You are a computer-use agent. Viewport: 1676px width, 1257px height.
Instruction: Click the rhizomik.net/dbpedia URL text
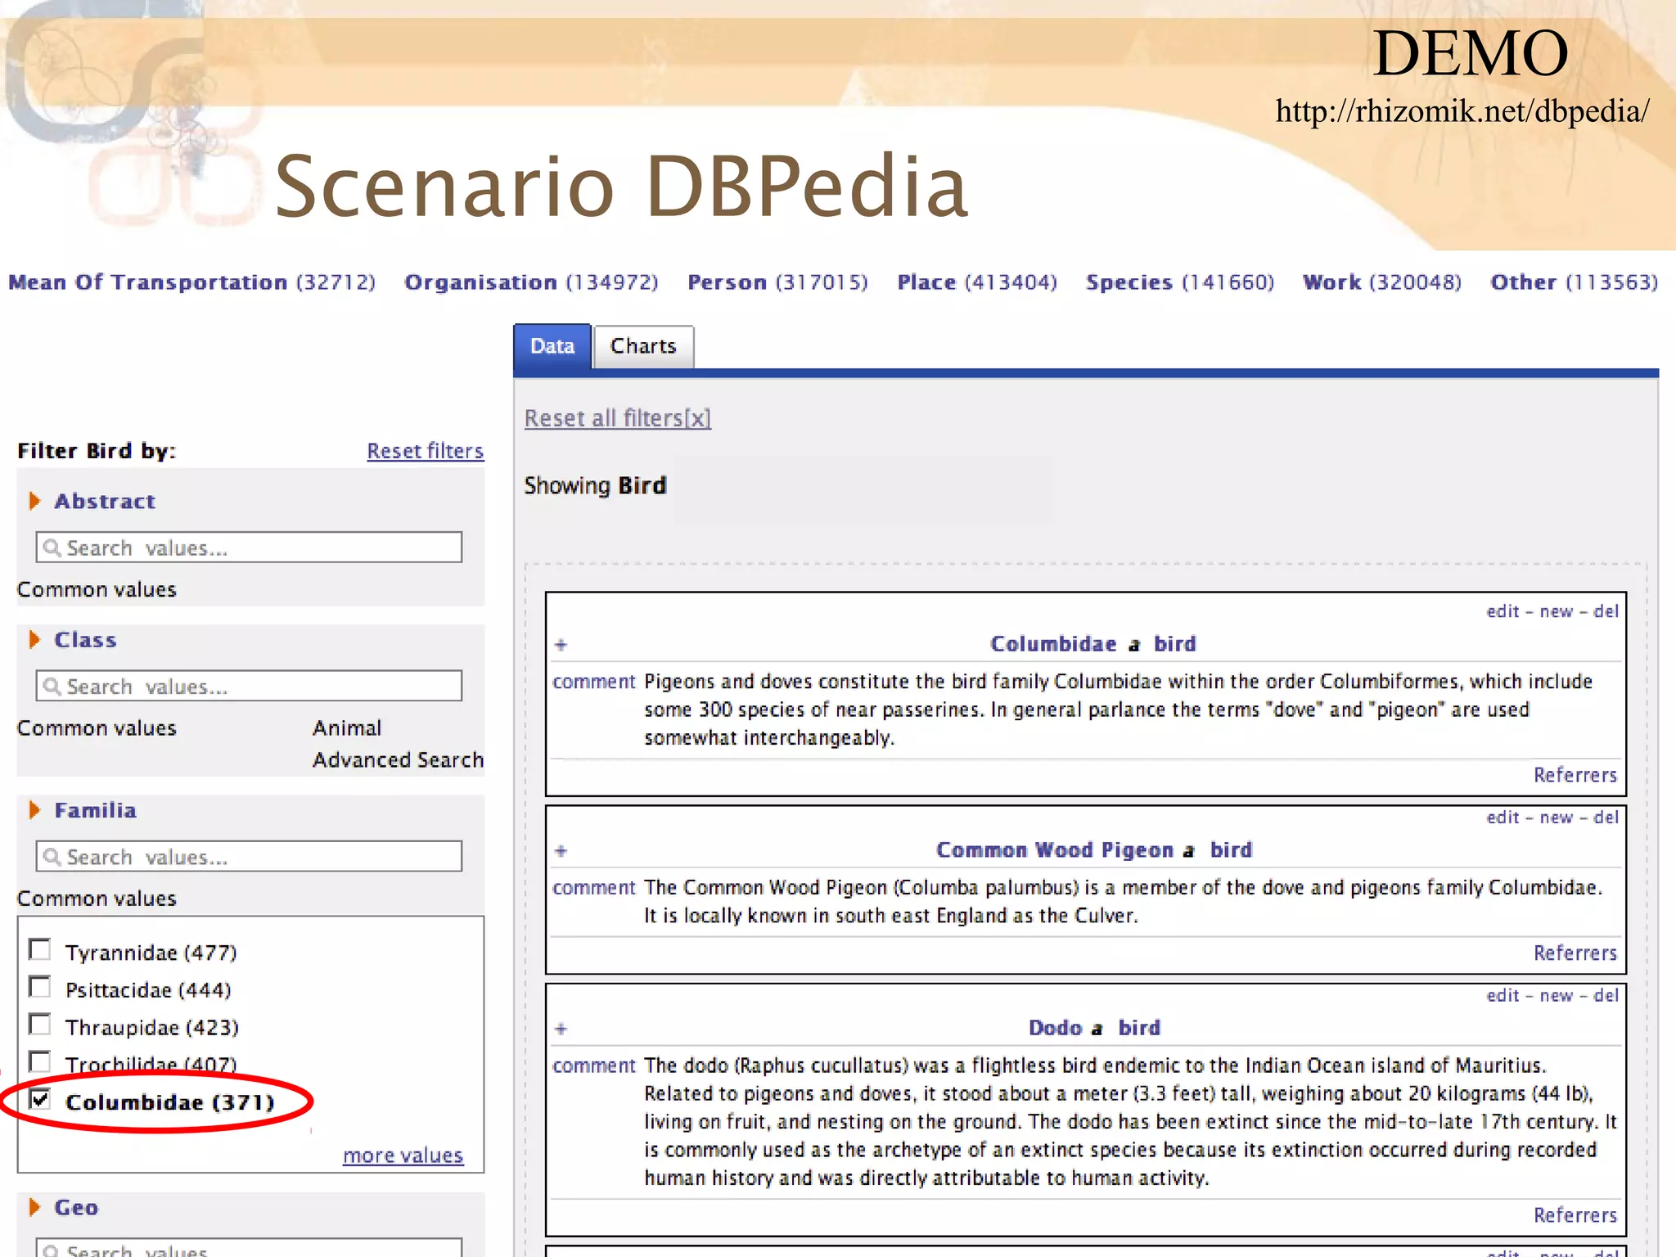pos(1462,111)
